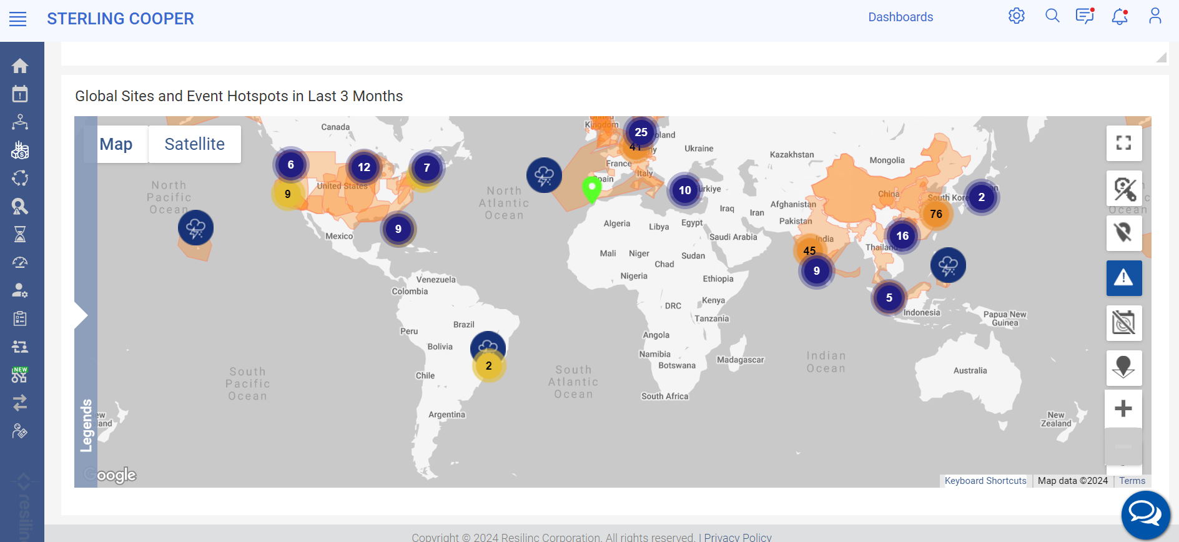Open blue cluster 9 near Gulf of Mexico
The image size is (1179, 542).
click(398, 229)
